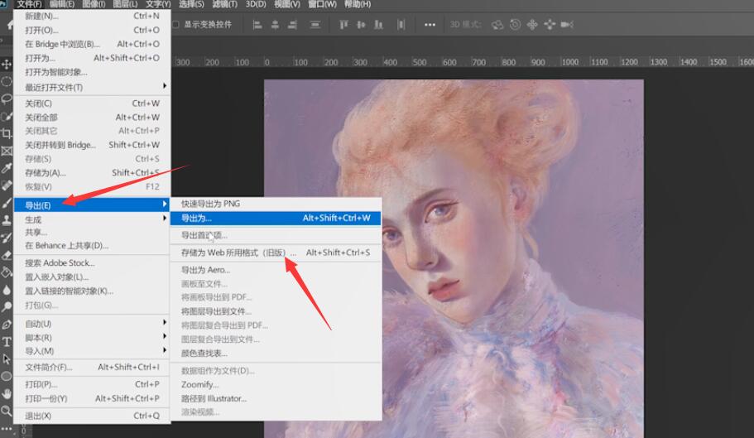Click 退出(X) menu item
The height and width of the screenshot is (438, 754).
pyautogui.click(x=91, y=416)
